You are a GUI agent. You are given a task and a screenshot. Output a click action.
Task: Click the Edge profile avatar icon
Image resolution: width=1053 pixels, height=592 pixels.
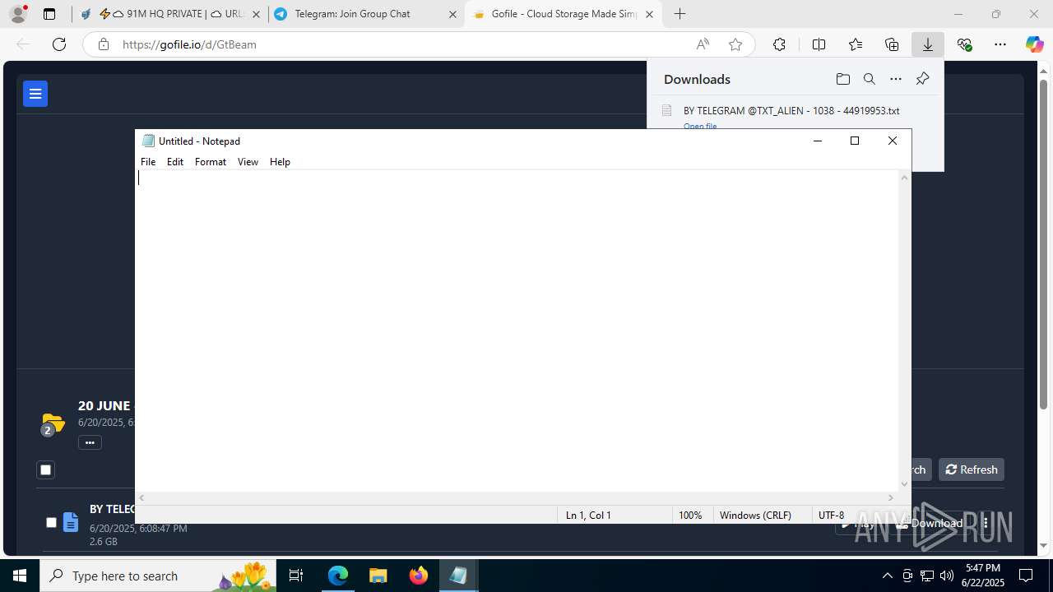(x=18, y=14)
